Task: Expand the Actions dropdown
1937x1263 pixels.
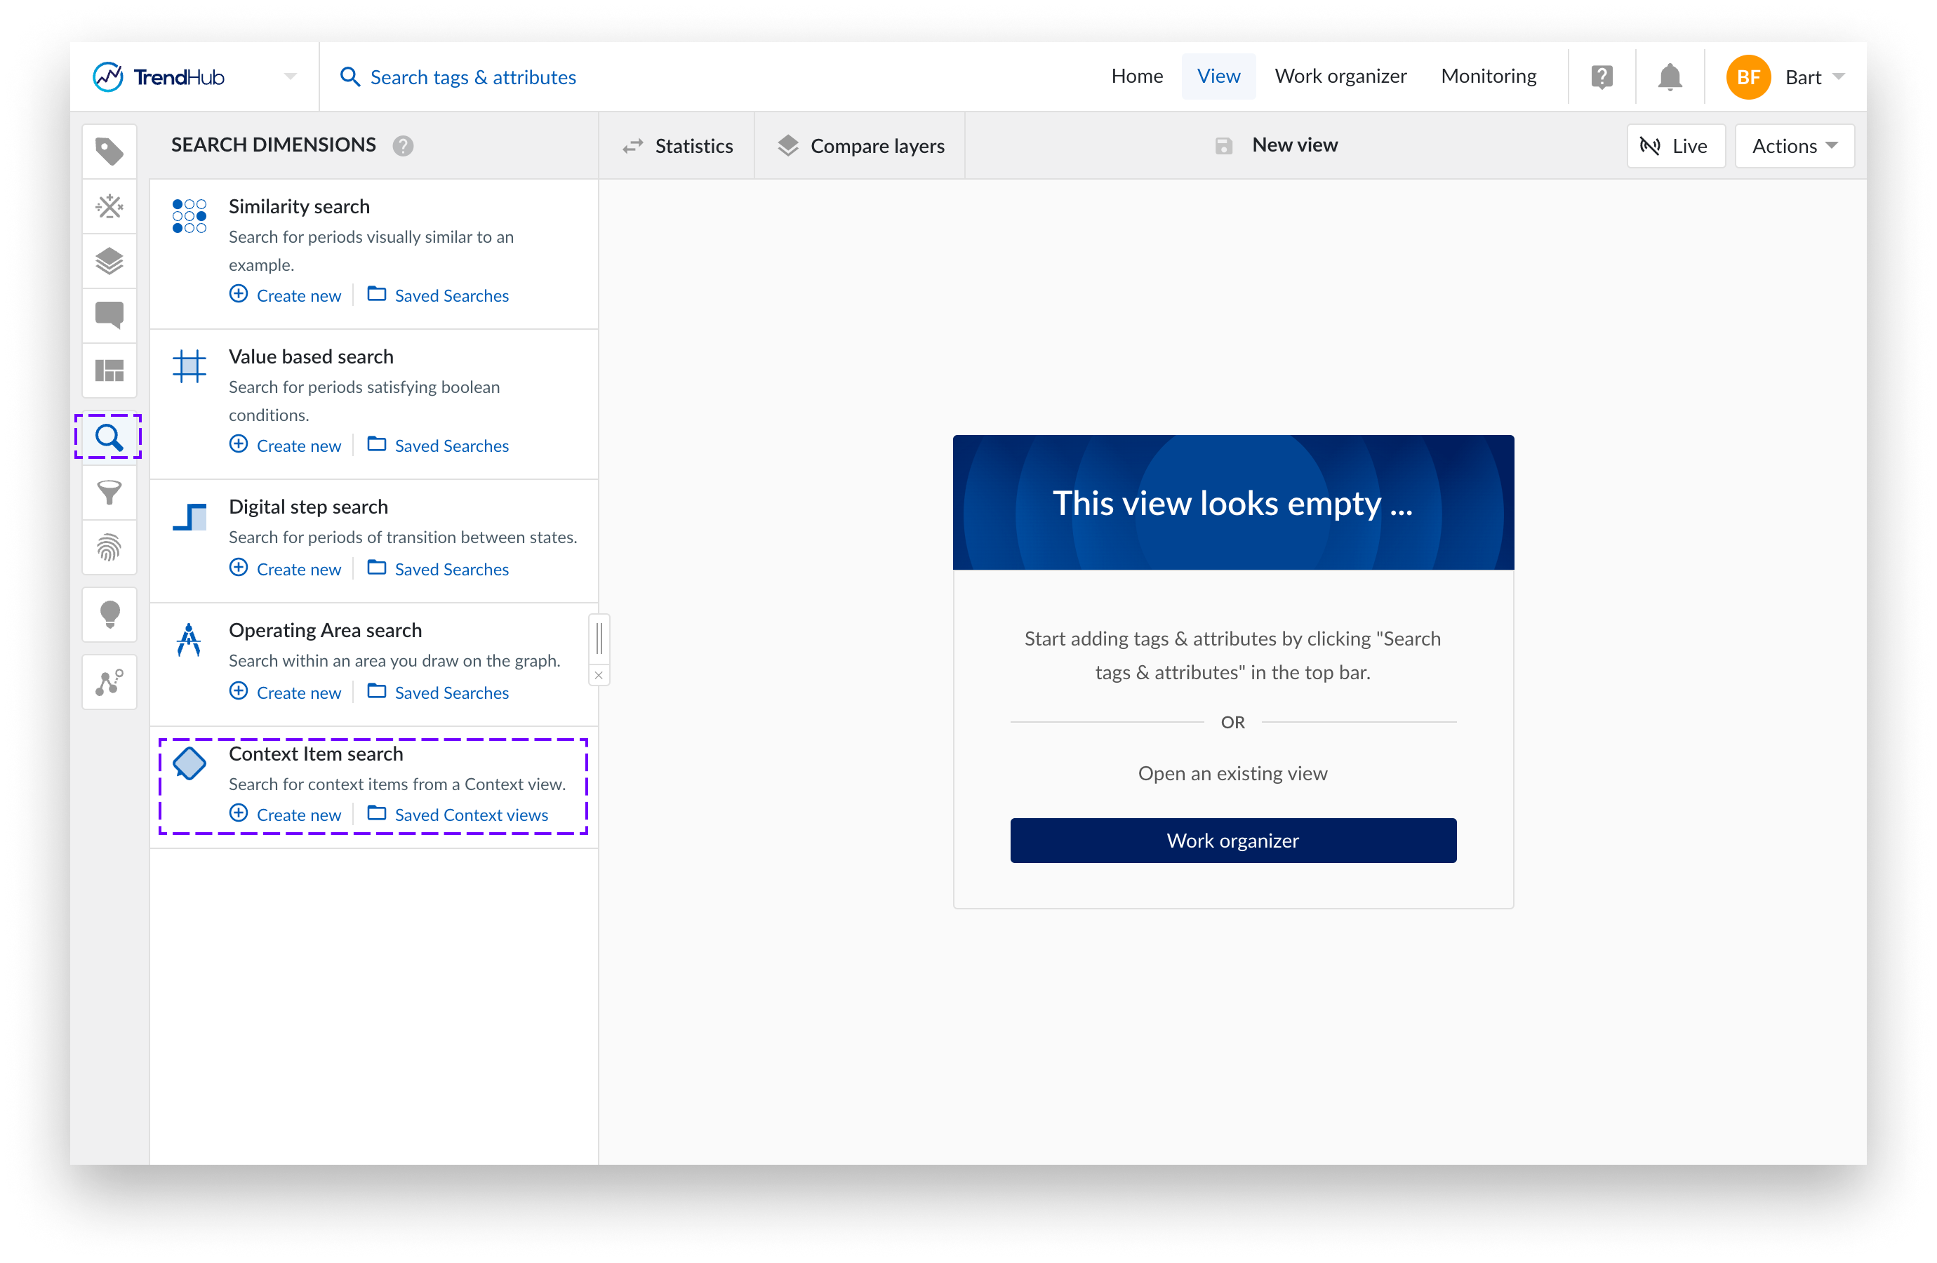Action: (1794, 147)
